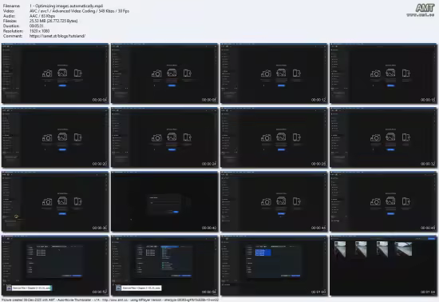Screen dimensions: 439x302
Task: Click the mobile device icon in the 00:00:32 frame
Action: (406, 137)
